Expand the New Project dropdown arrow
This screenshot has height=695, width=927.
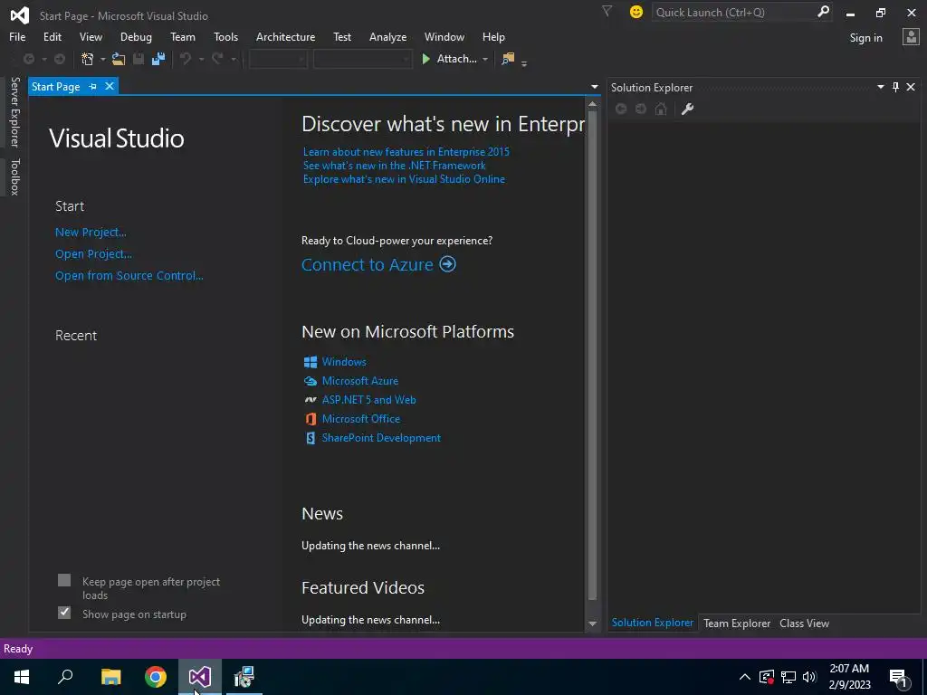[x=102, y=59]
